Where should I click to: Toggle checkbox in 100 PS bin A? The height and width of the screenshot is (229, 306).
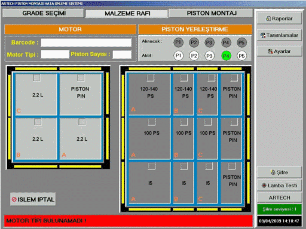pyautogui.click(x=152, y=122)
